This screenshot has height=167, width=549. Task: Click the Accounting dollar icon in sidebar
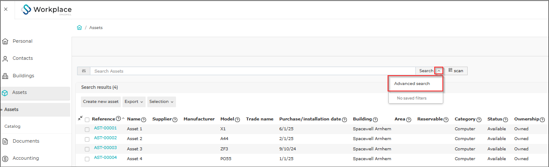[5, 158]
